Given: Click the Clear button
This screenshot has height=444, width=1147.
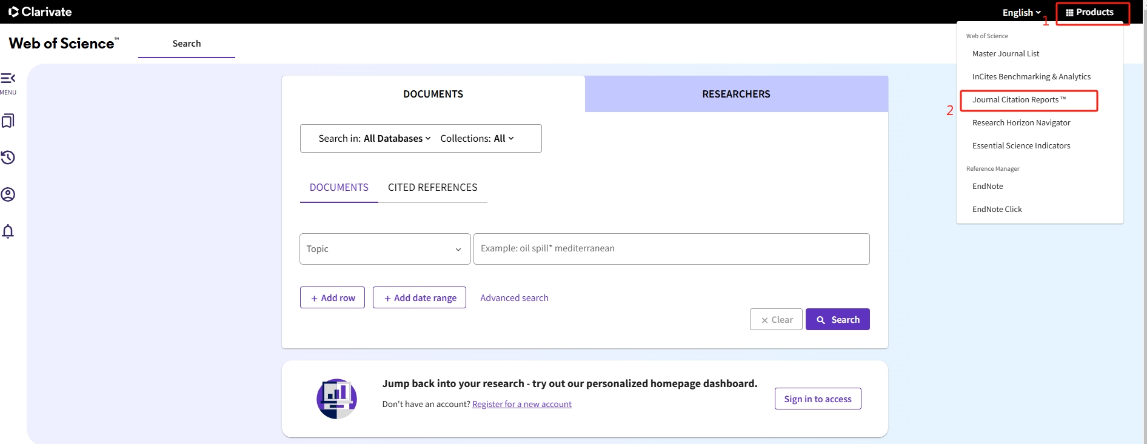Looking at the screenshot, I should pos(776,319).
